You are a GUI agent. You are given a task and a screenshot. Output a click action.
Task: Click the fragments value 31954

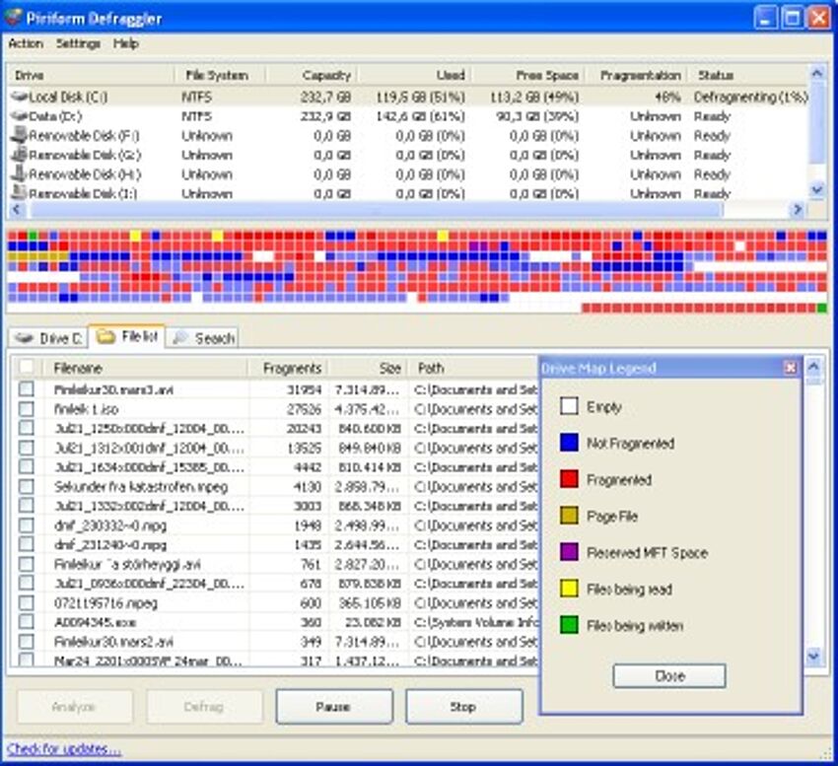304,389
